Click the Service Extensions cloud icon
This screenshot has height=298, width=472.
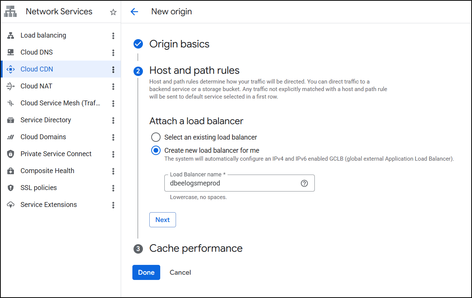pos(11,205)
